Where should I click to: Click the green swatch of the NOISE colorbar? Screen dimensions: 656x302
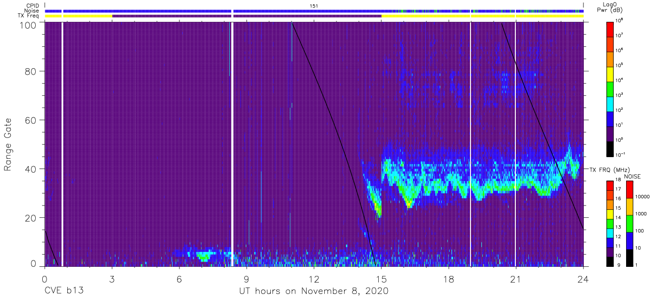point(629,223)
